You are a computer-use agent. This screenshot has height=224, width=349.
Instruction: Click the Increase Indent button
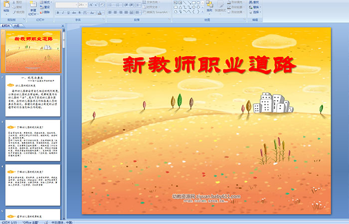tap(131, 5)
